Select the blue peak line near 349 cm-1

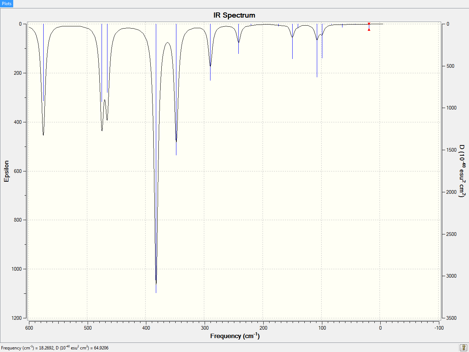coord(176,89)
